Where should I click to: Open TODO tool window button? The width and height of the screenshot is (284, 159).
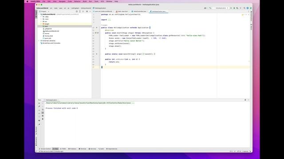coord(63,149)
